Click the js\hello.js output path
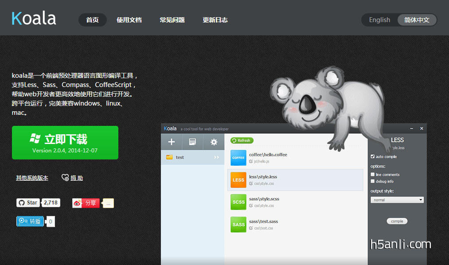The height and width of the screenshot is (265, 449). (x=262, y=162)
